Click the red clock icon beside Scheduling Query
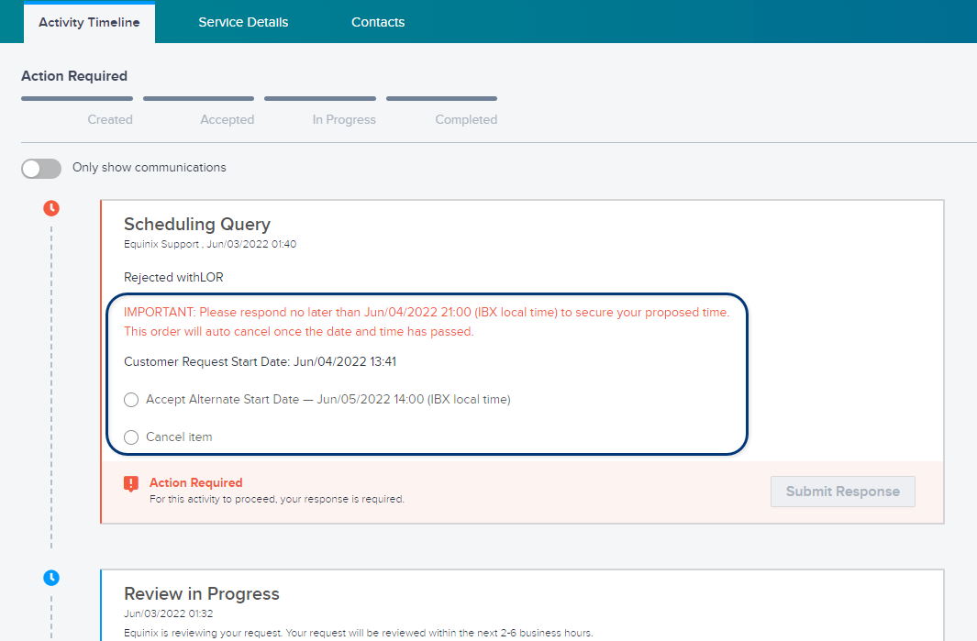Image resolution: width=977 pixels, height=641 pixels. [x=51, y=208]
